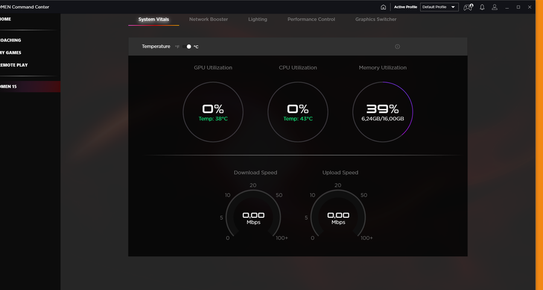Switch to the System Vitals tab
Image resolution: width=543 pixels, height=290 pixels.
coord(154,19)
